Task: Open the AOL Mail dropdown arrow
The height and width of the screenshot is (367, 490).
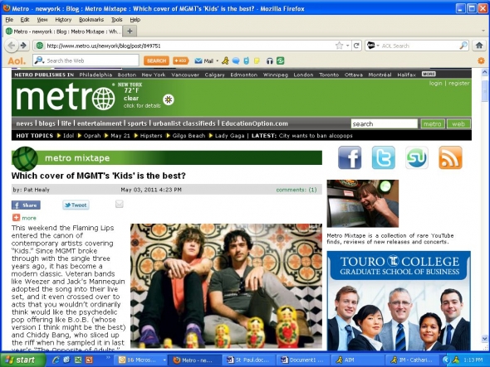Action: tap(218, 60)
